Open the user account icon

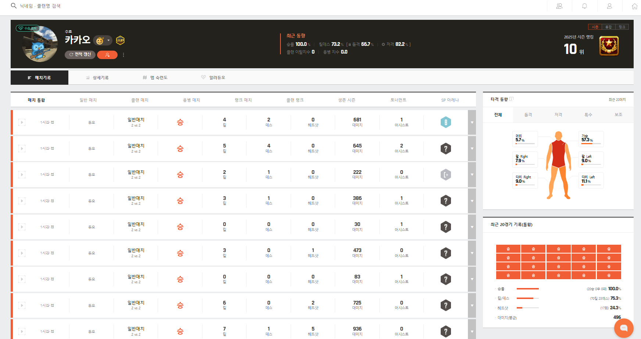coord(609,6)
